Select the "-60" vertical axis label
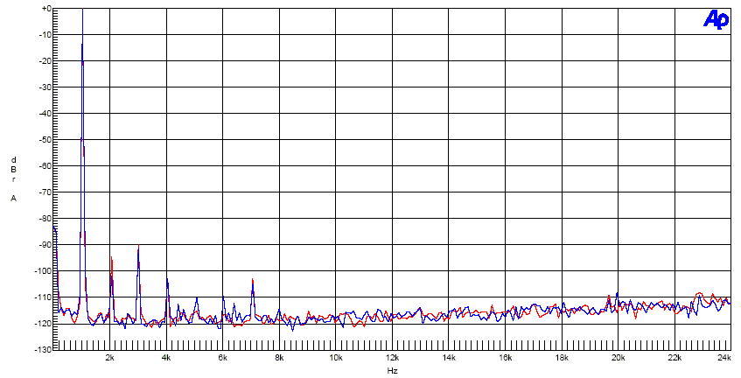Image resolution: width=741 pixels, height=378 pixels. click(45, 166)
